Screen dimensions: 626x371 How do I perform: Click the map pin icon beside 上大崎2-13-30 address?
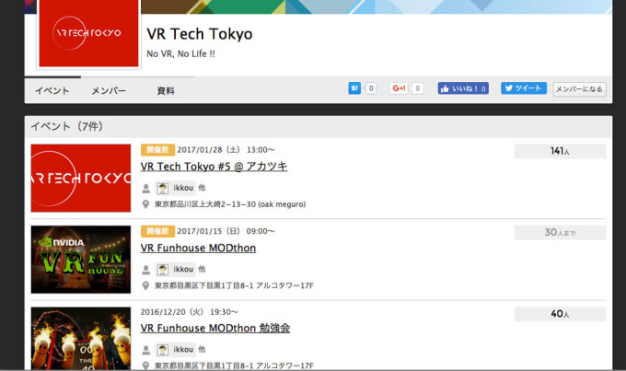pyautogui.click(x=145, y=204)
